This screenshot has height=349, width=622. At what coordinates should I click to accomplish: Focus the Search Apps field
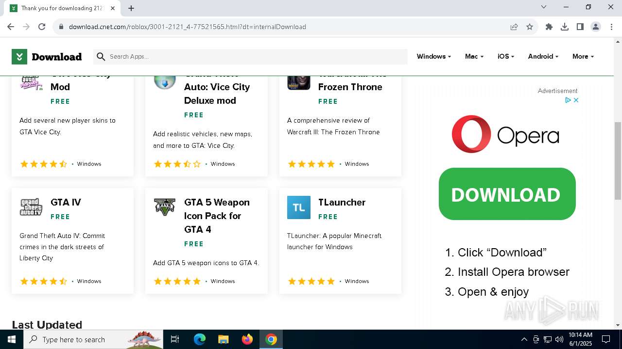[x=250, y=57]
